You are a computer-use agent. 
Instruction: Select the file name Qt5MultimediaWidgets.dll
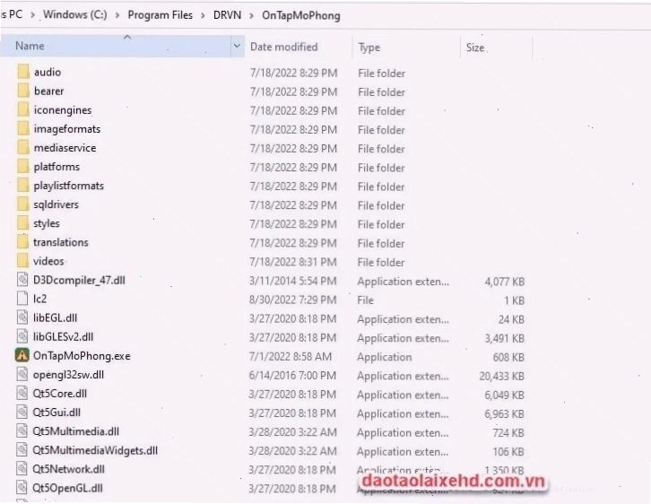[x=95, y=450]
